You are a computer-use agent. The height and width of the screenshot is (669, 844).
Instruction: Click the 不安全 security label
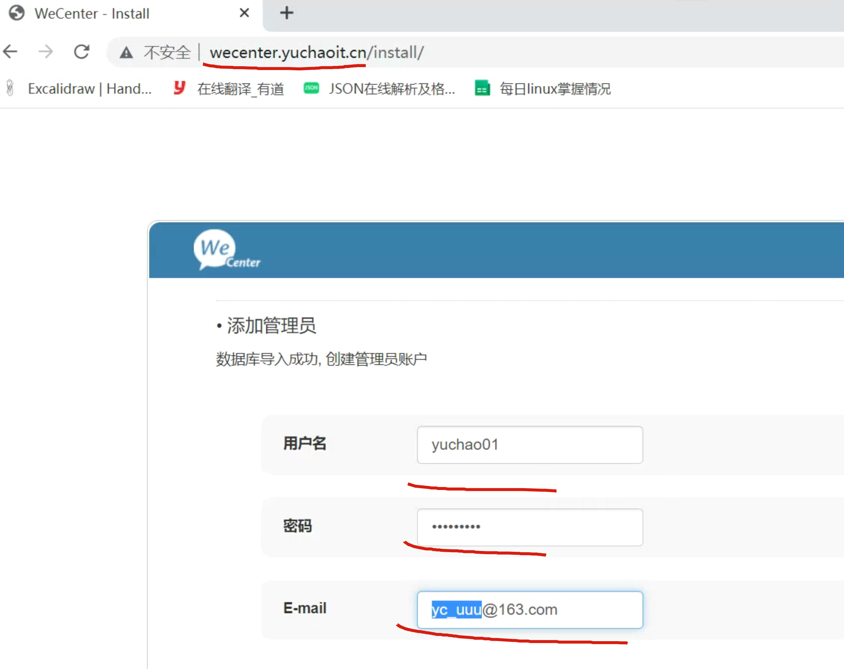[167, 52]
